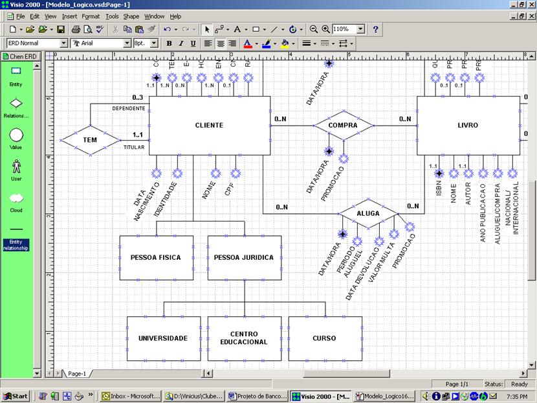Select the Rotation tool on the toolbar
This screenshot has width=537, height=403.
[x=292, y=29]
